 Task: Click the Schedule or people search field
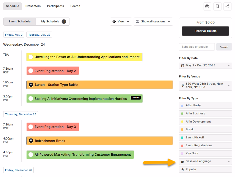(196, 47)
